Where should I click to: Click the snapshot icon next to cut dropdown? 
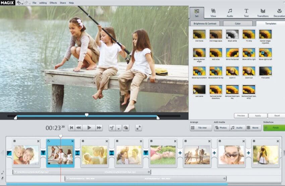tap(126, 128)
